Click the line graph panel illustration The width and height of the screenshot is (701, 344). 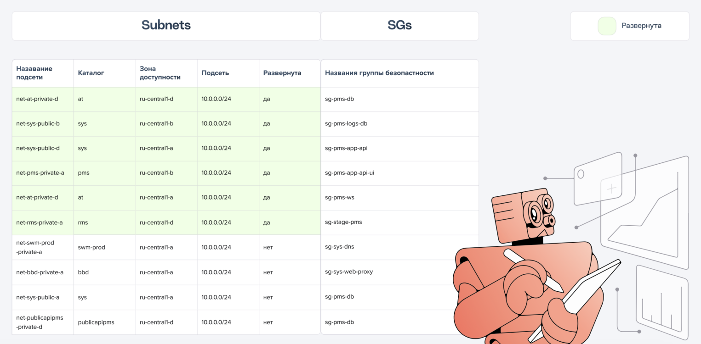(x=653, y=216)
